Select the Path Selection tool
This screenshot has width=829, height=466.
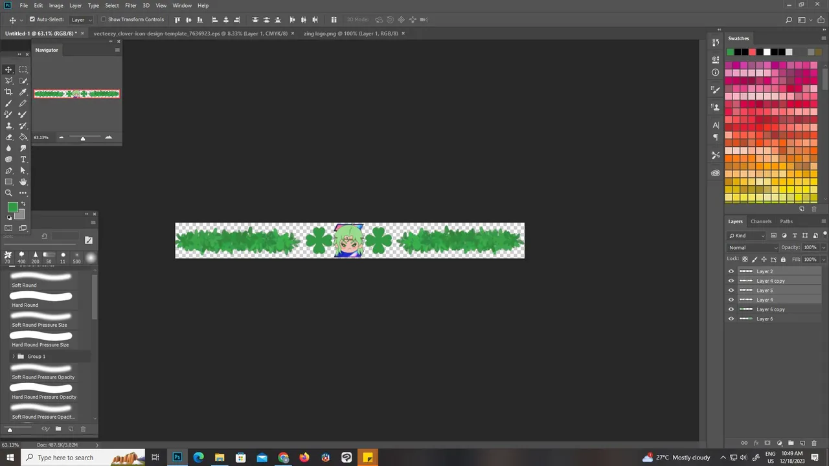23,171
